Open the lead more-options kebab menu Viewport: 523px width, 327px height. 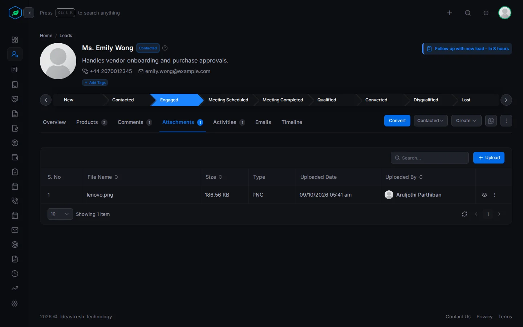(506, 121)
